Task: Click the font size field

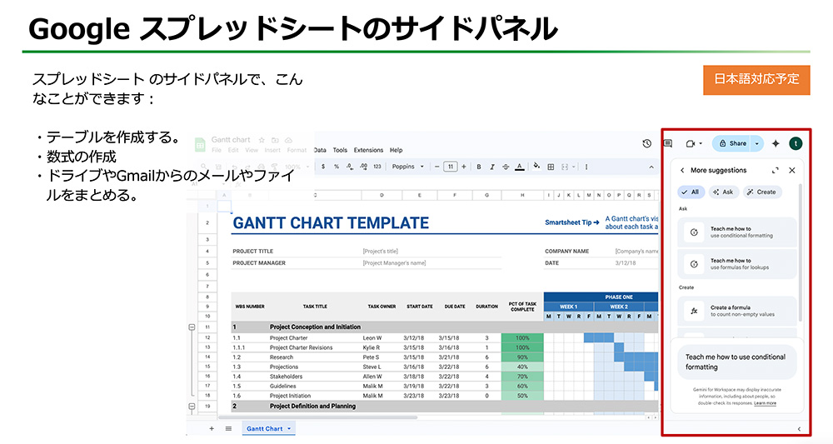Action: [x=450, y=167]
